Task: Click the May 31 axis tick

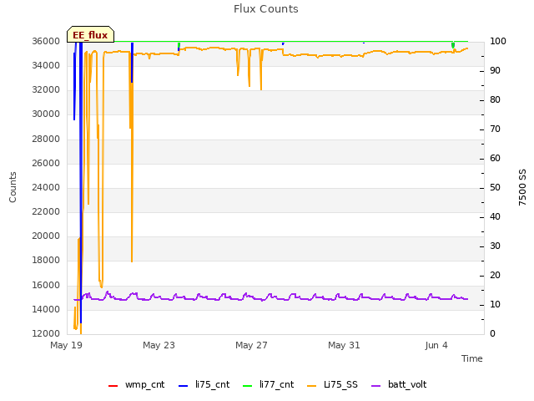Action: click(344, 345)
